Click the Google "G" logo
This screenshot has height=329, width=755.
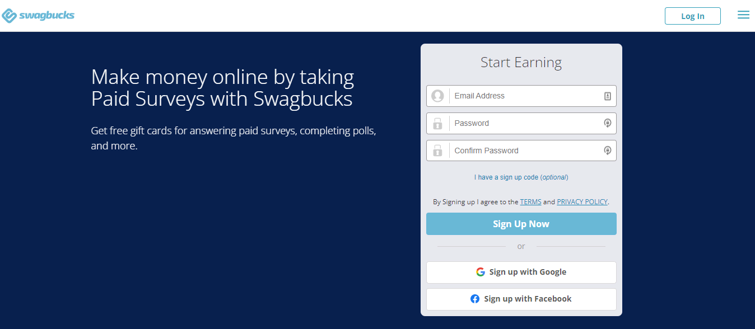coord(481,272)
